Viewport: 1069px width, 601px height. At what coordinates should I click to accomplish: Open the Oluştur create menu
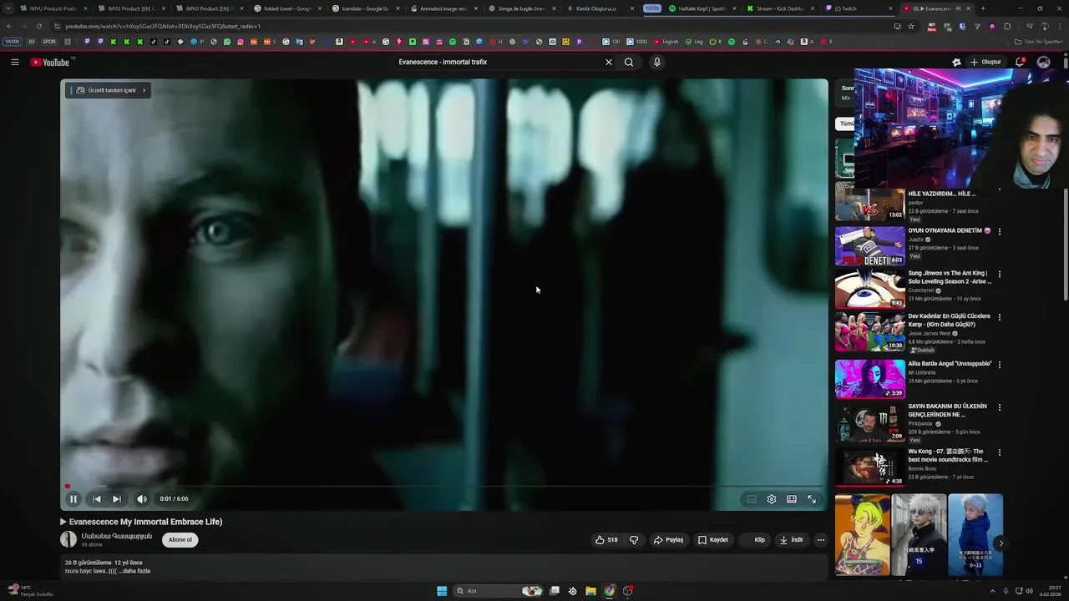click(985, 62)
